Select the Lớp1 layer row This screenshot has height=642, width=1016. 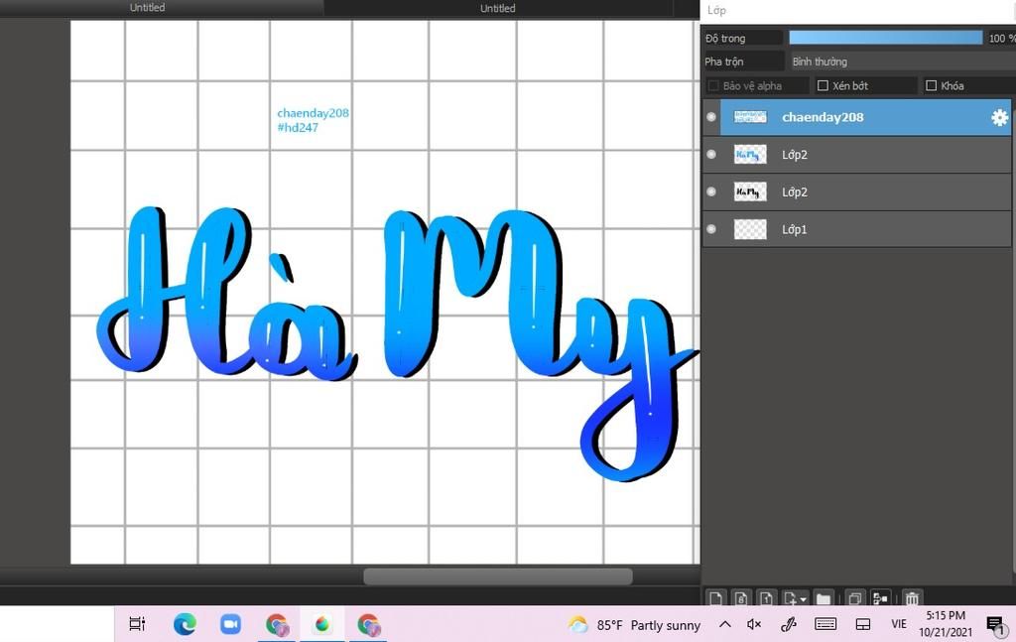(856, 229)
